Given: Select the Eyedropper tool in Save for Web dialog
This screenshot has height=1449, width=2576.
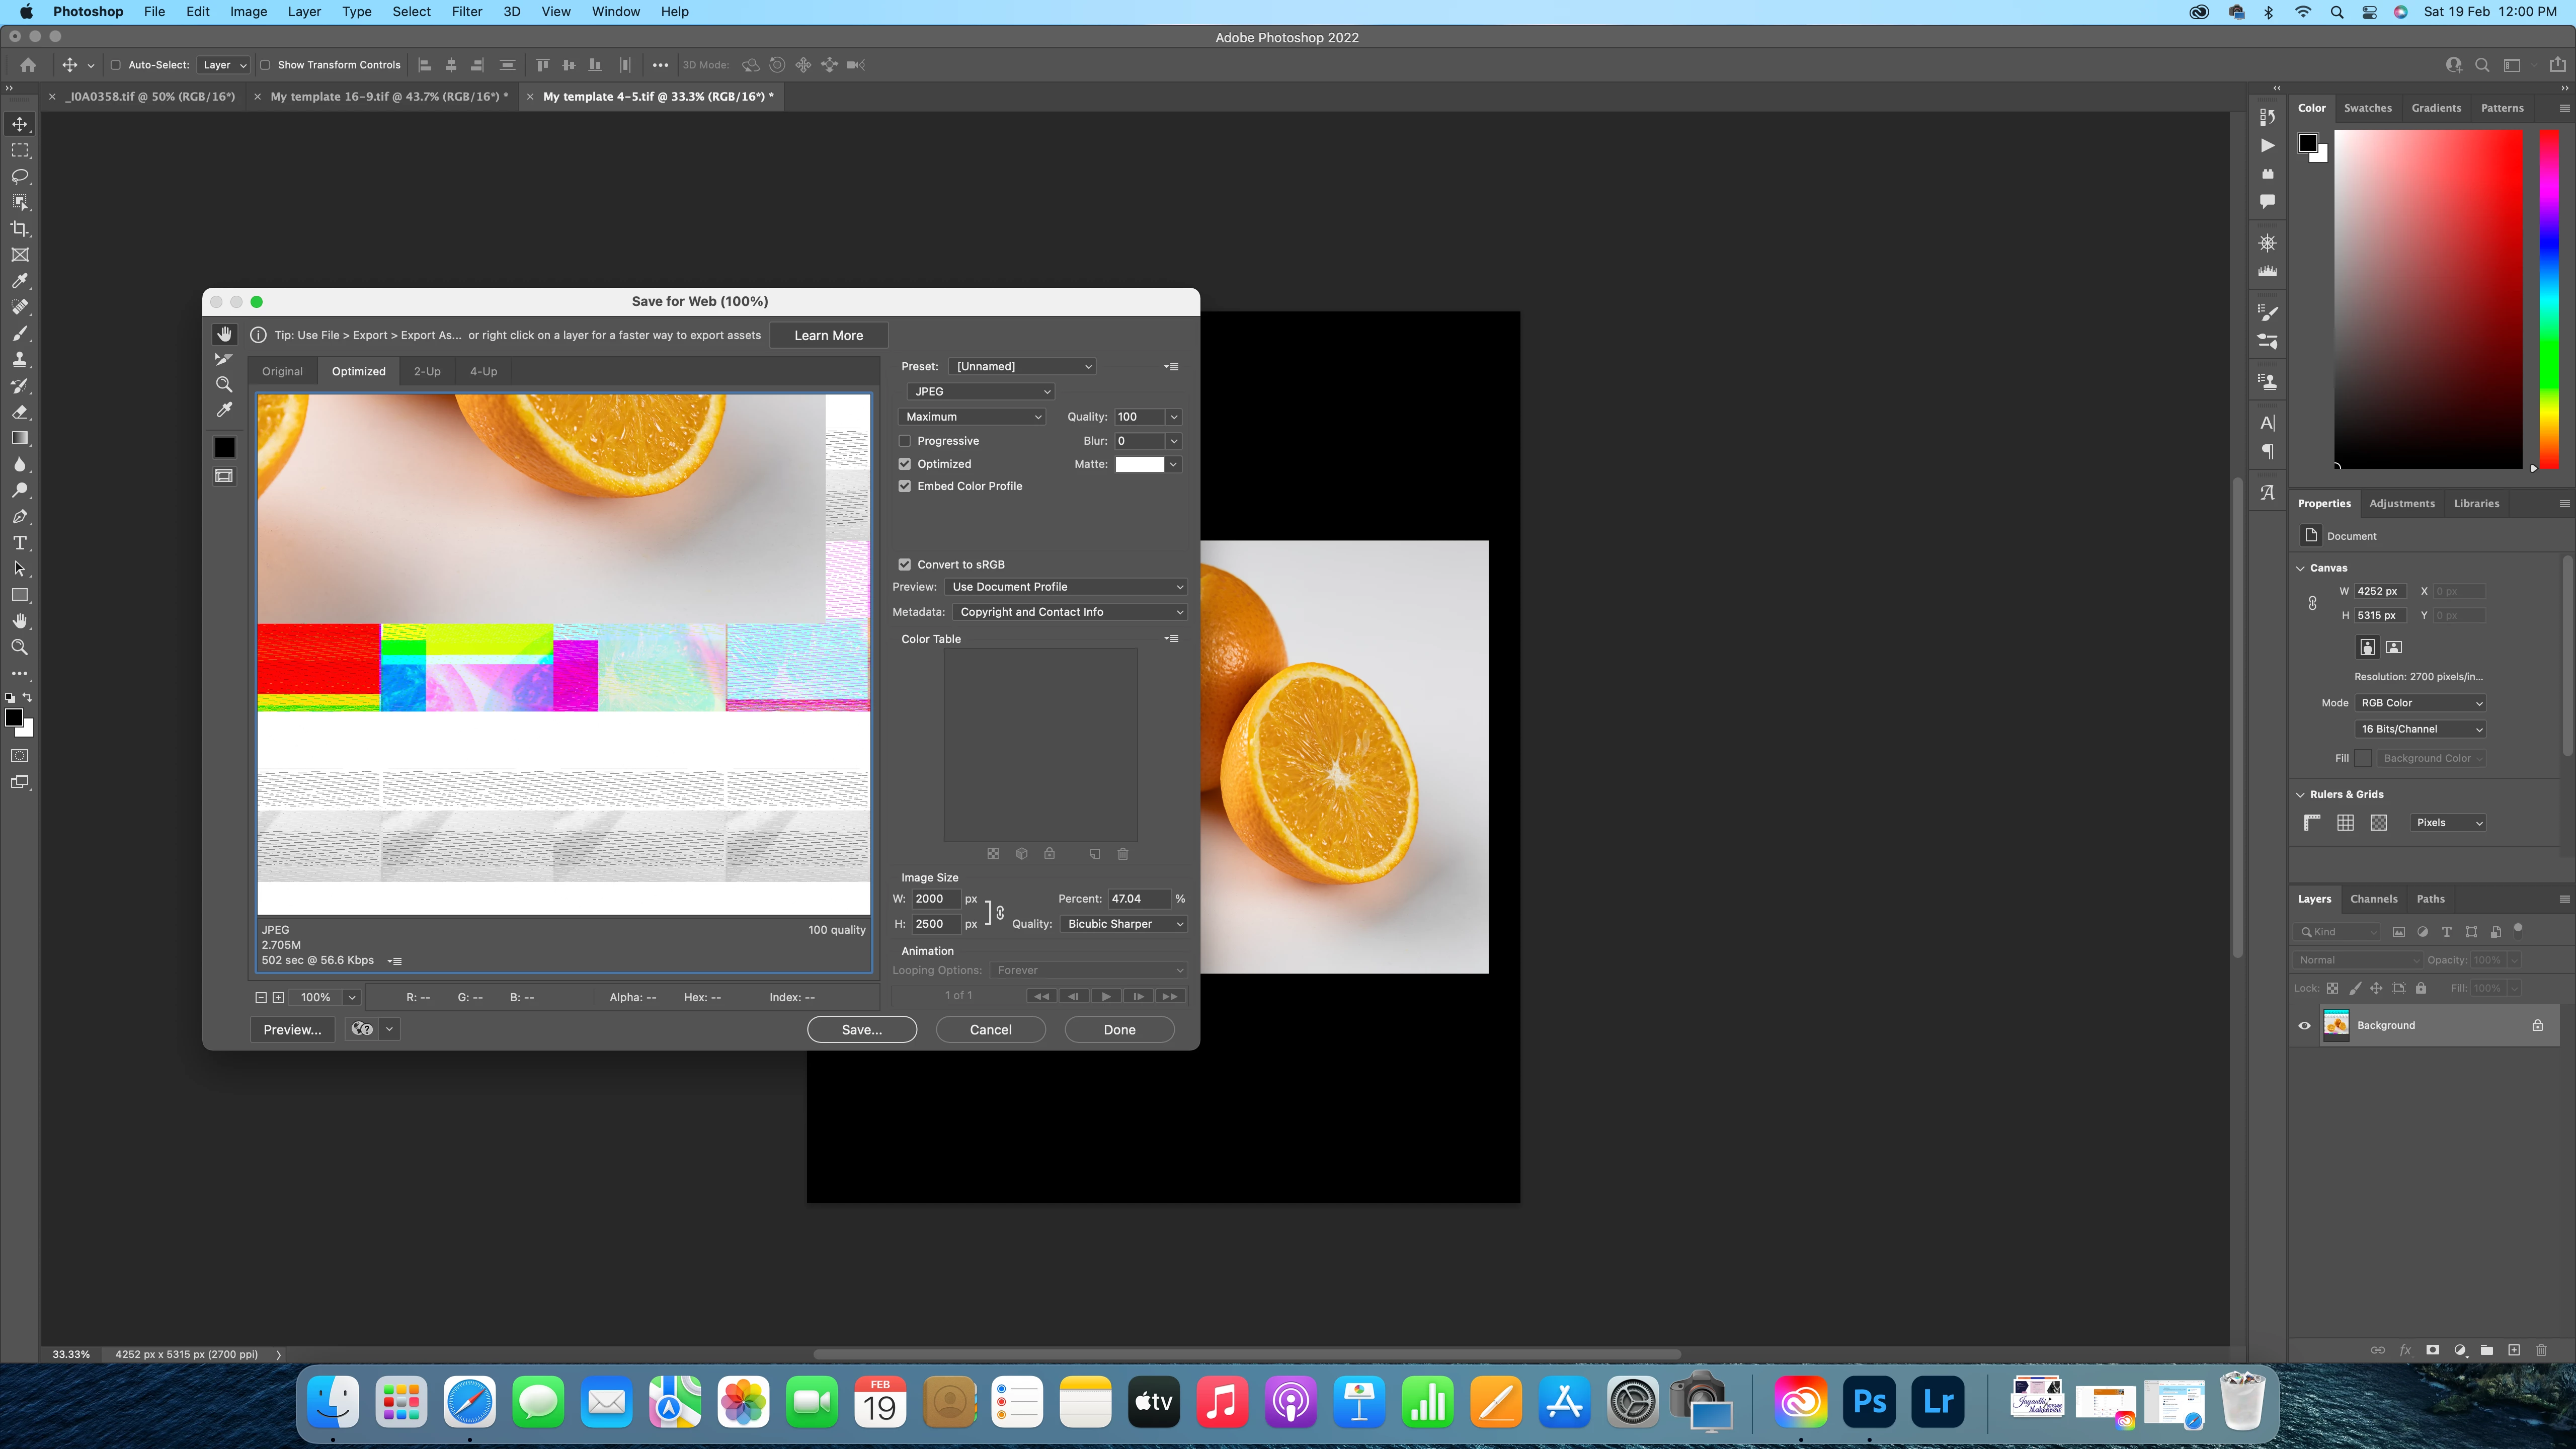Looking at the screenshot, I should click(x=224, y=410).
